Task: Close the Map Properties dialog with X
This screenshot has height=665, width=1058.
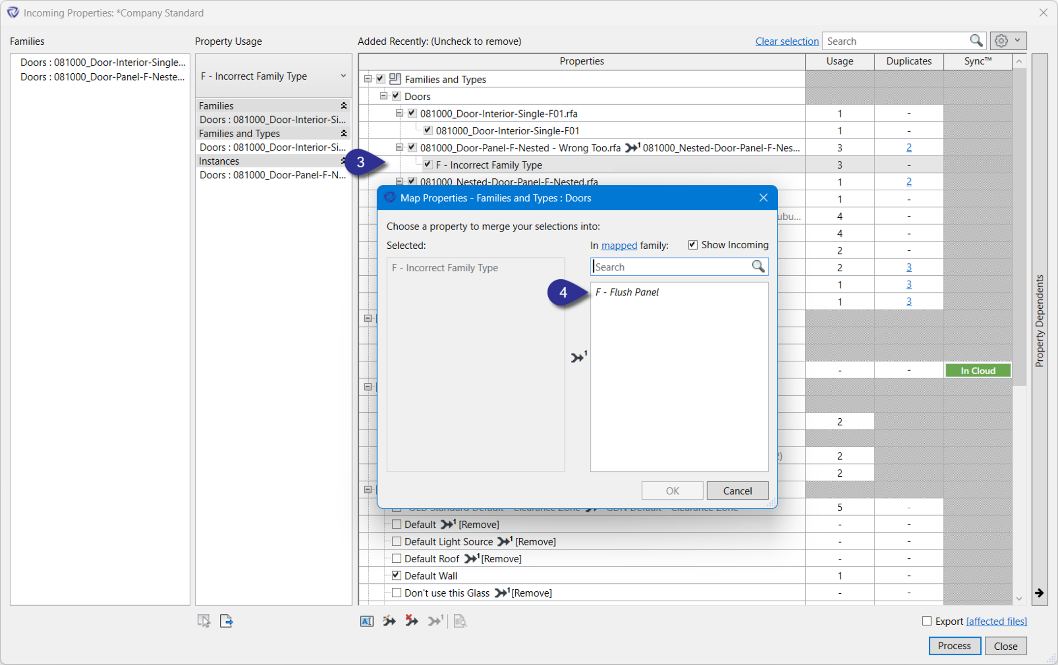Action: (763, 198)
